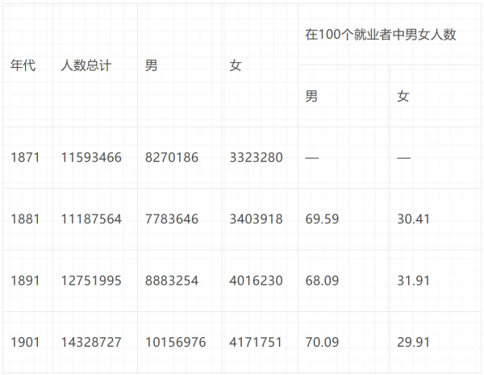Screen dimensions: 484x375
Task: Select the percentage cell 68.09
Action: point(344,281)
